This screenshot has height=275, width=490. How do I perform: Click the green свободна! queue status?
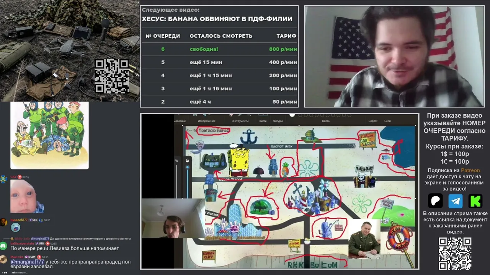(204, 49)
